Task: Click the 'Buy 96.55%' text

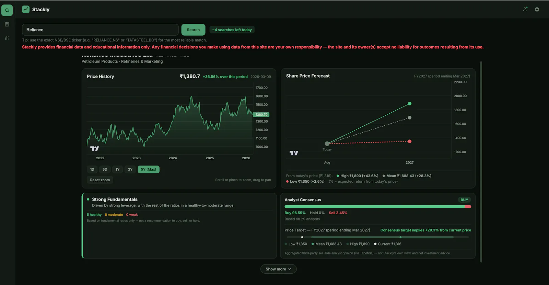Action: click(295, 213)
